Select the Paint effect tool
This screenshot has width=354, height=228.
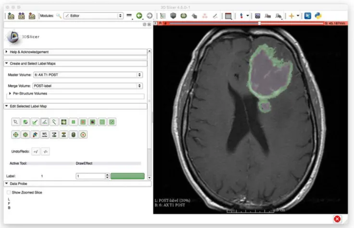pos(35,122)
